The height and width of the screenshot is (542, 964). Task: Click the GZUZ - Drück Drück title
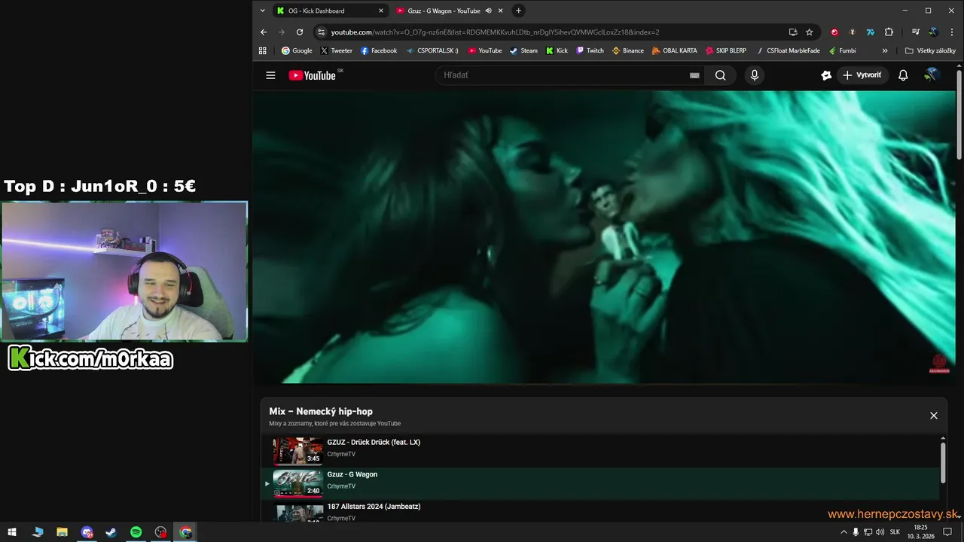374,442
